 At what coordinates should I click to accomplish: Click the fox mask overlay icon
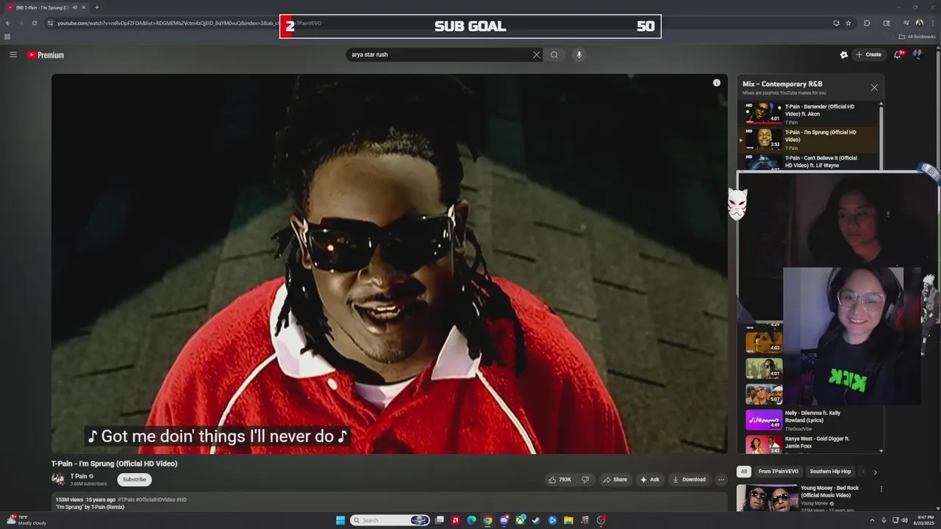coord(737,204)
